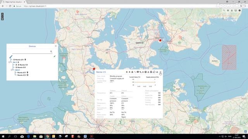Open the user account icon in the top-right toolbar
The width and height of the screenshot is (248, 139).
pyautogui.click(x=232, y=10)
